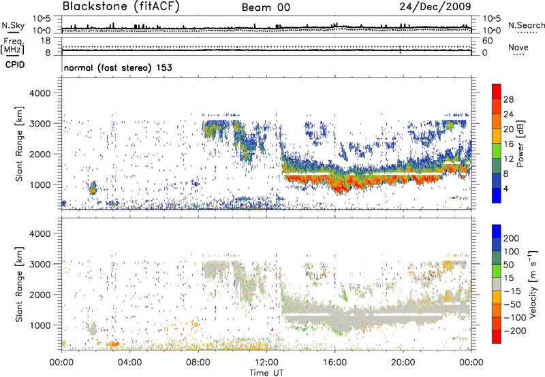Image resolution: width=545 pixels, height=377 pixels.
Task: Click the 'Velocity [m s-1]' colorbar title
Action: click(x=533, y=284)
